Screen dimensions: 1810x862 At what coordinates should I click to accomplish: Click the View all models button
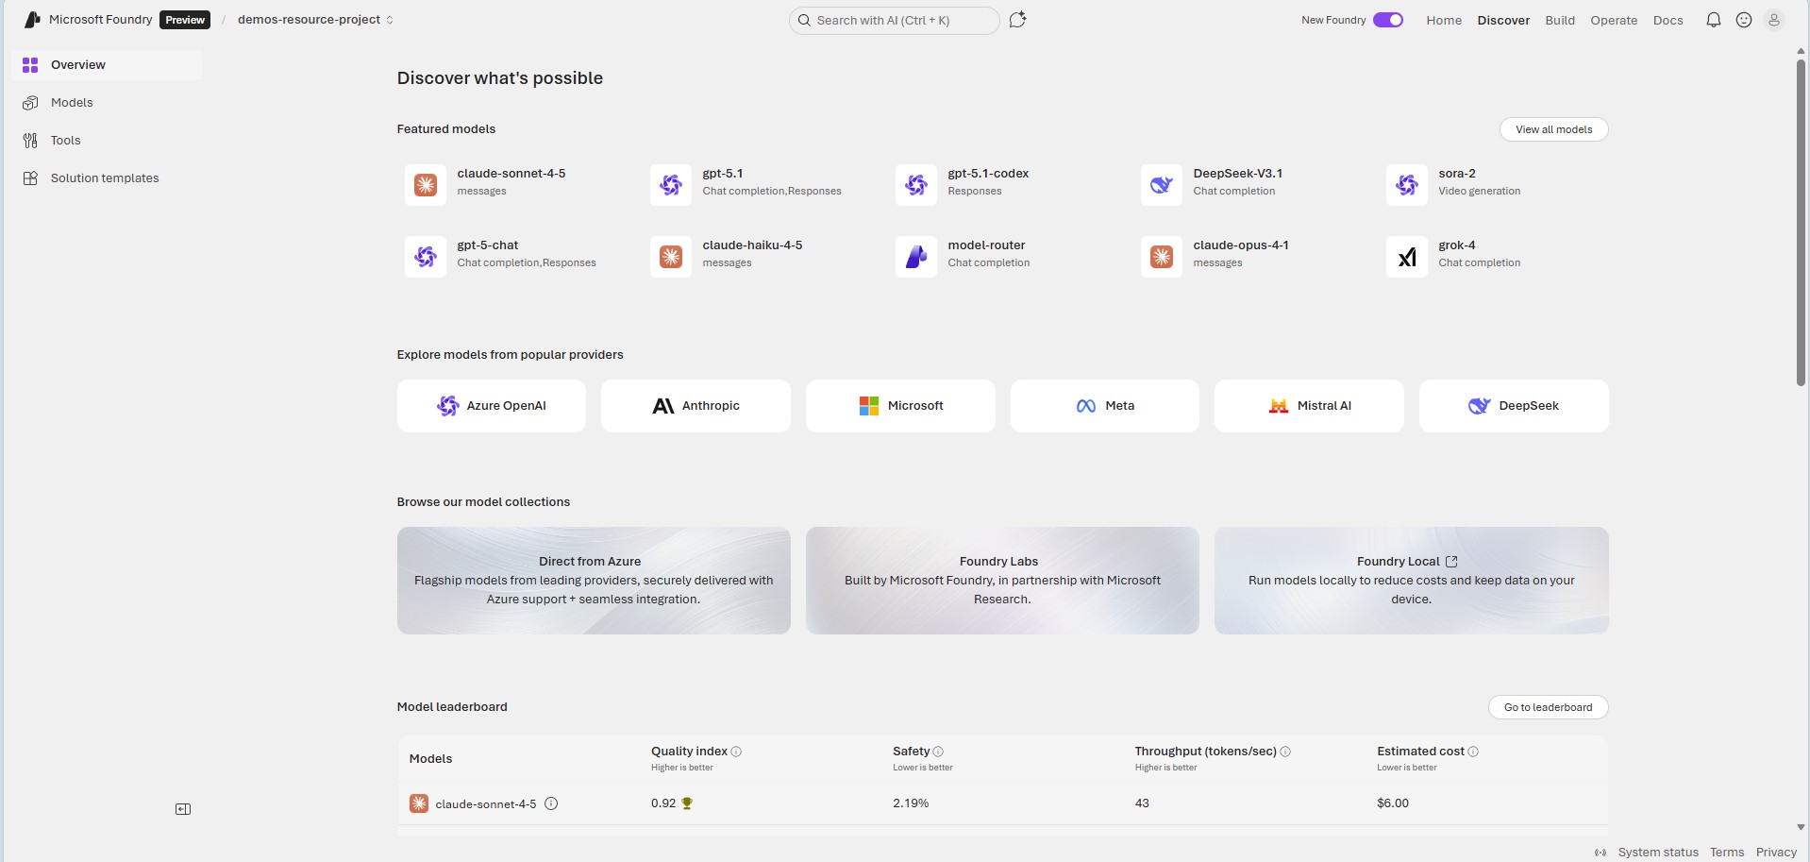[x=1553, y=129]
